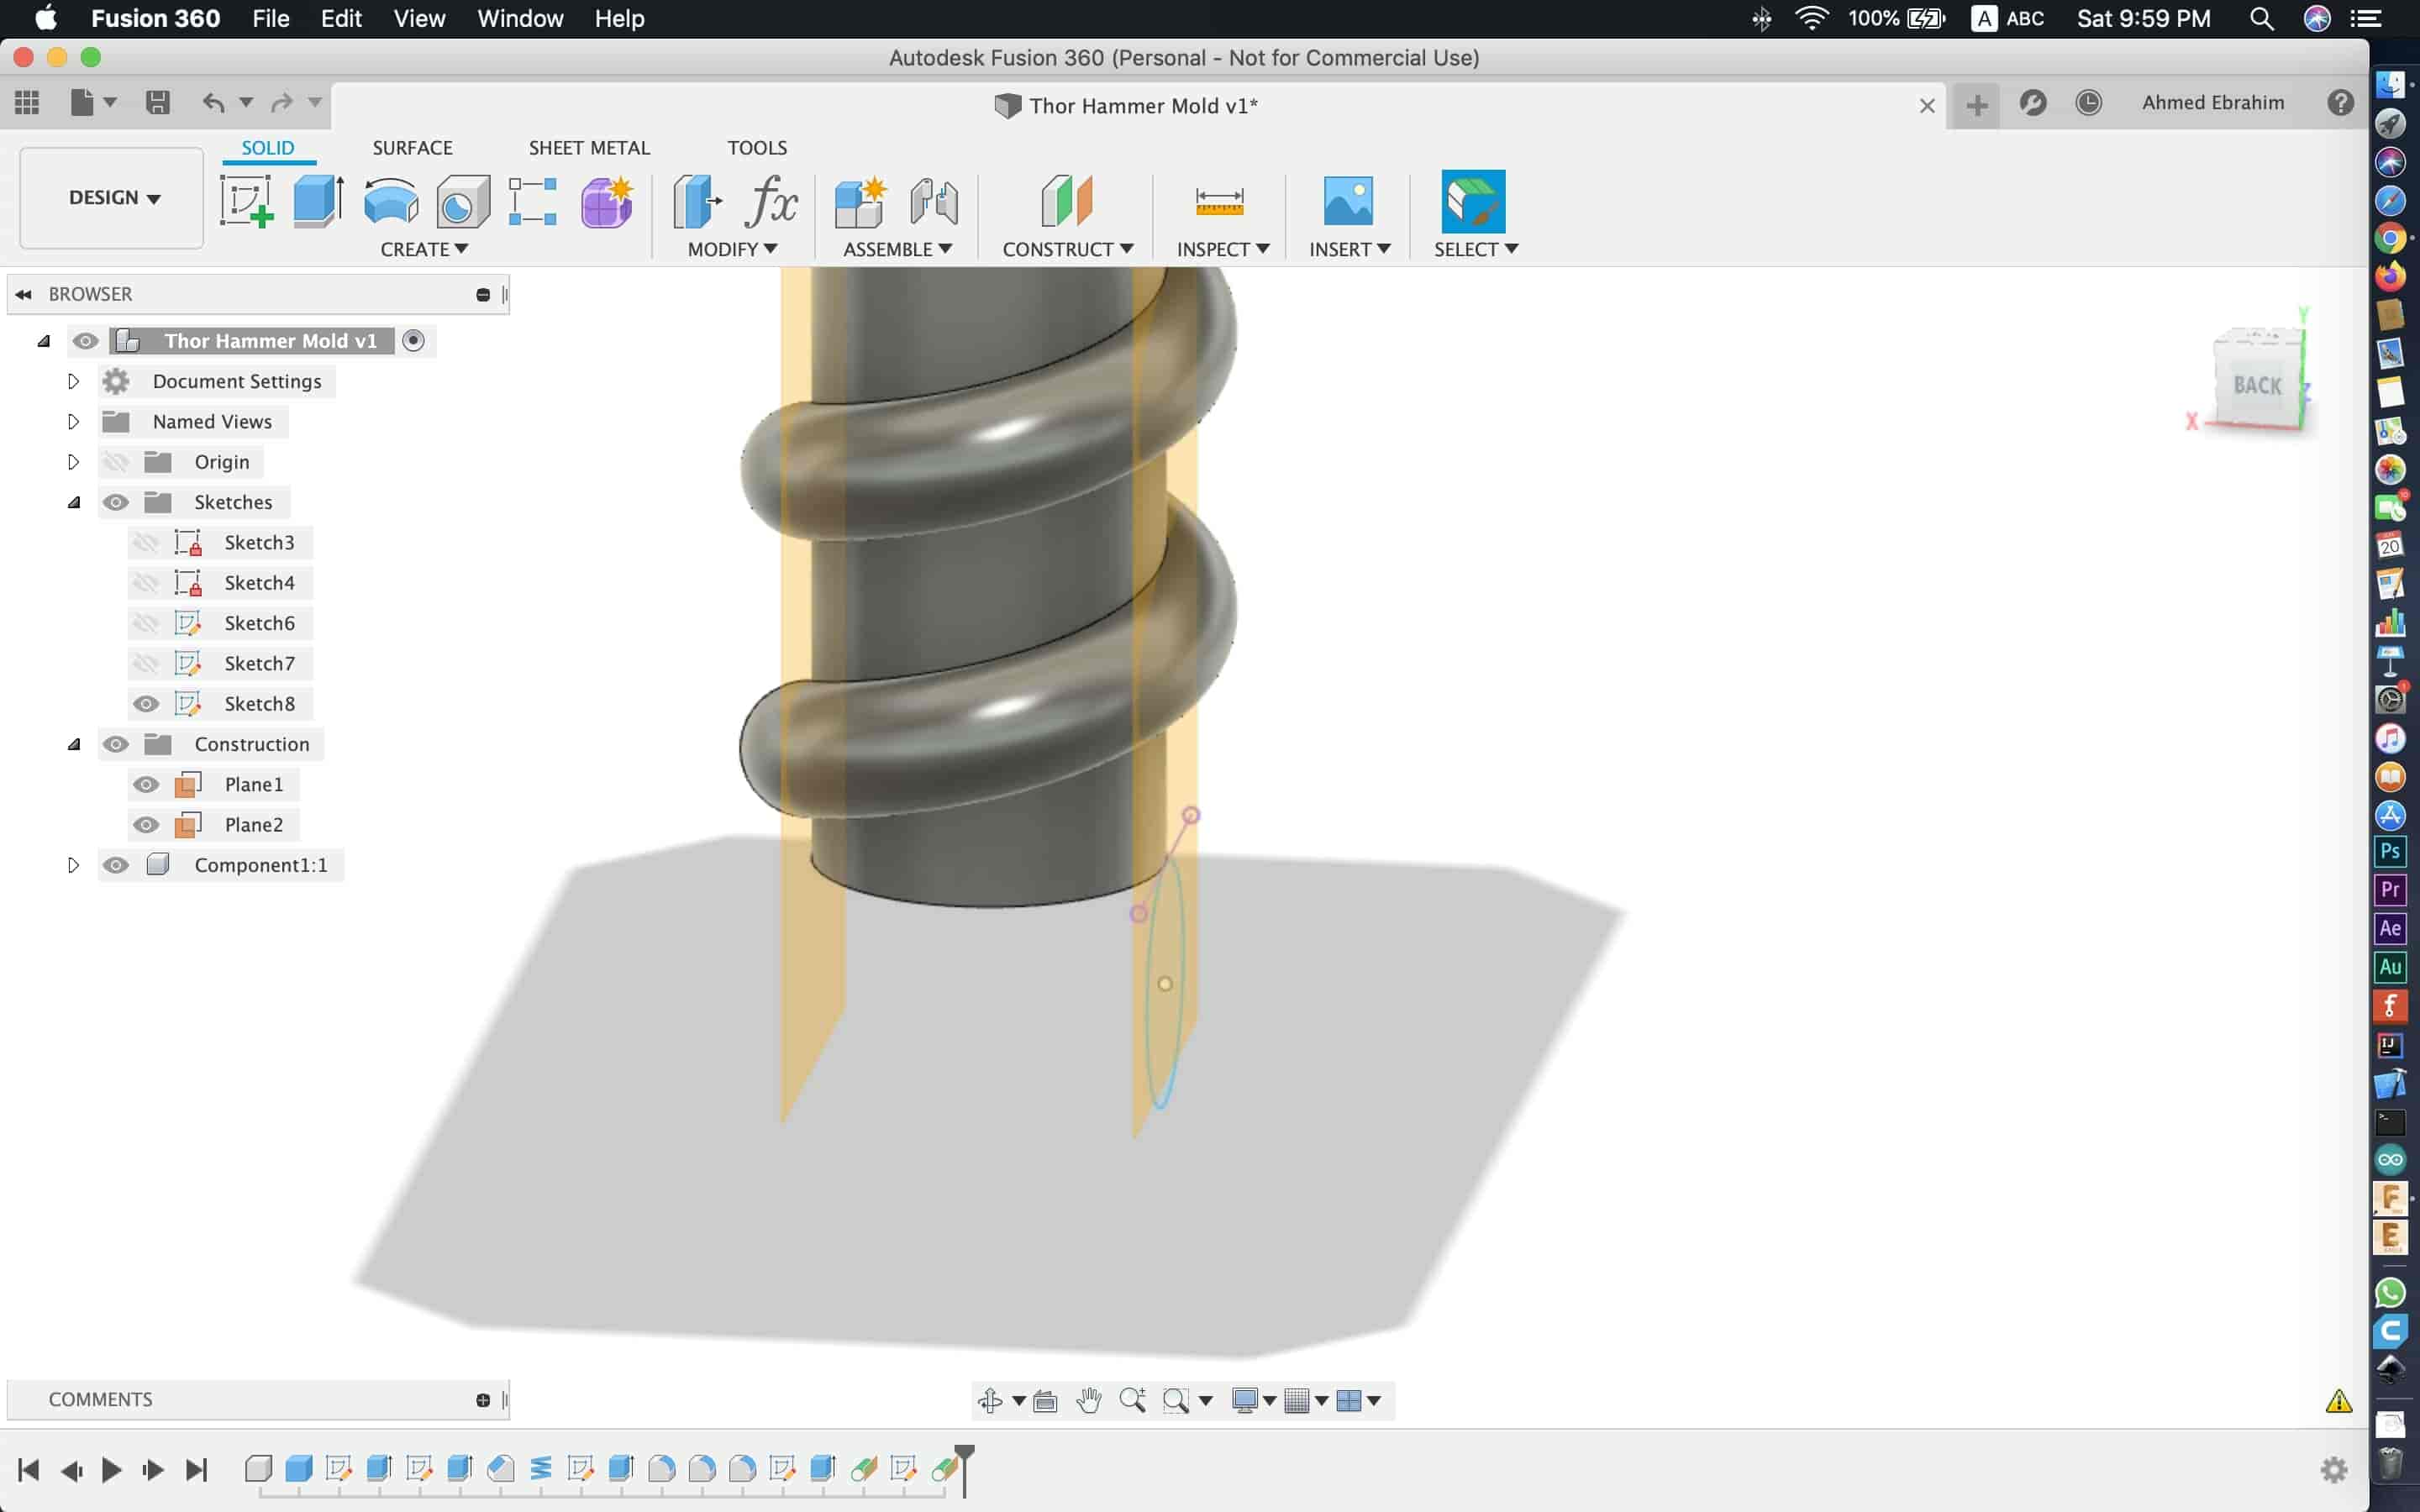Select the Create Sketch tool
The height and width of the screenshot is (1512, 2420).
pos(246,201)
